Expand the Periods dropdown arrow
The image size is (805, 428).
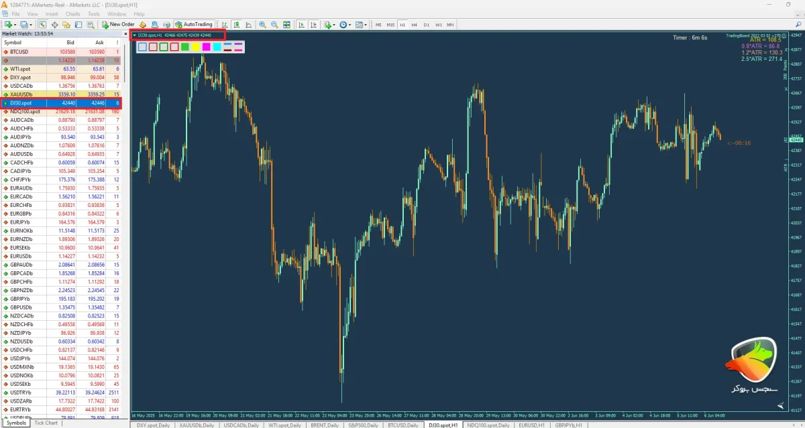(350, 24)
